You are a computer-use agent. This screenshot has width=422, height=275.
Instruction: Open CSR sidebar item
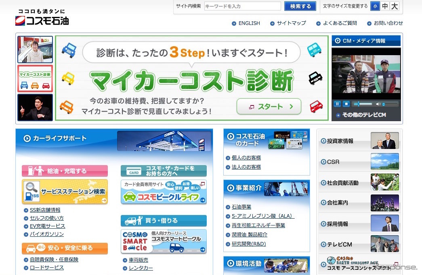coord(359,162)
